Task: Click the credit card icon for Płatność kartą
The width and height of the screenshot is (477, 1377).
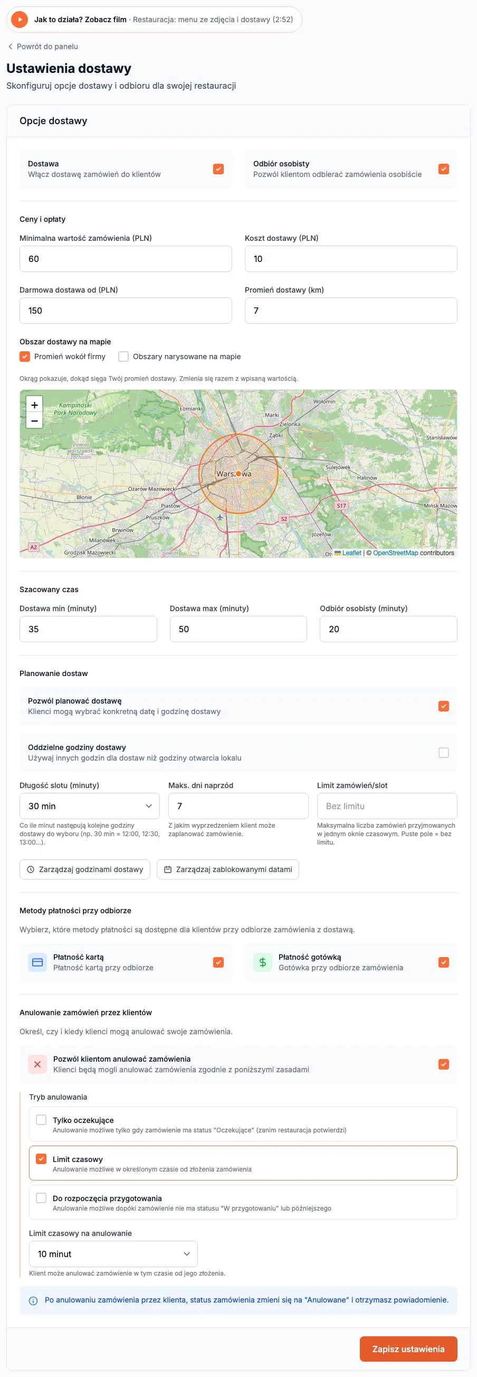Action: point(37,962)
